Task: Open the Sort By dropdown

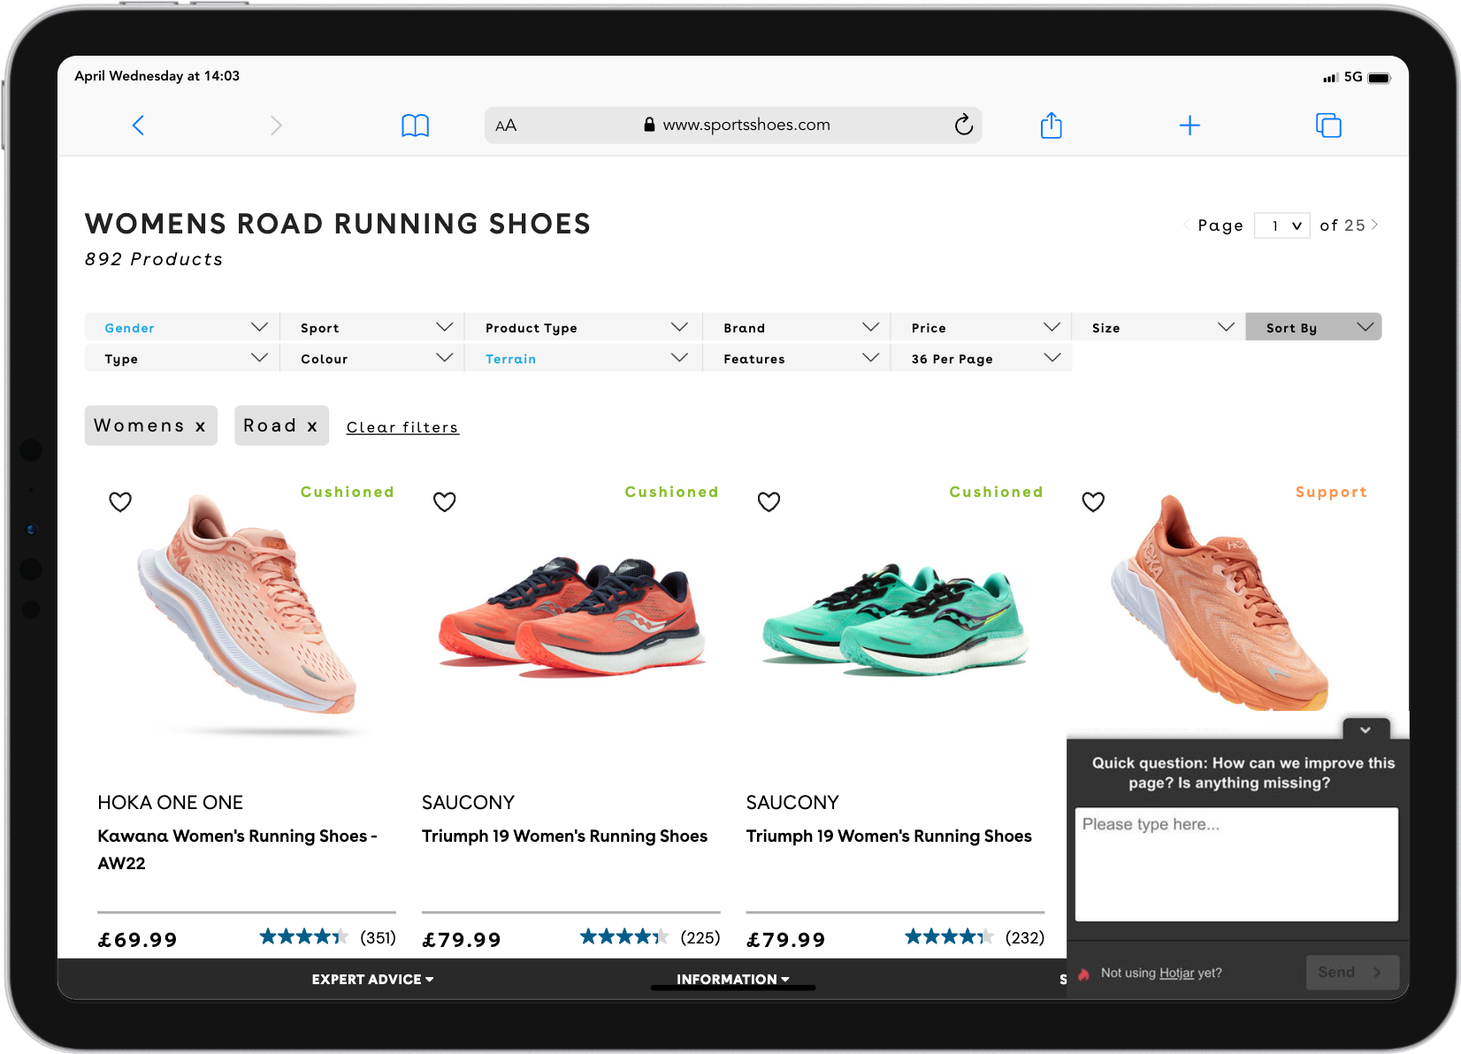Action: coord(1313,327)
